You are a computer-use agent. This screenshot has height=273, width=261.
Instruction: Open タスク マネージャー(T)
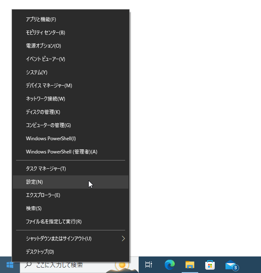coord(71,168)
